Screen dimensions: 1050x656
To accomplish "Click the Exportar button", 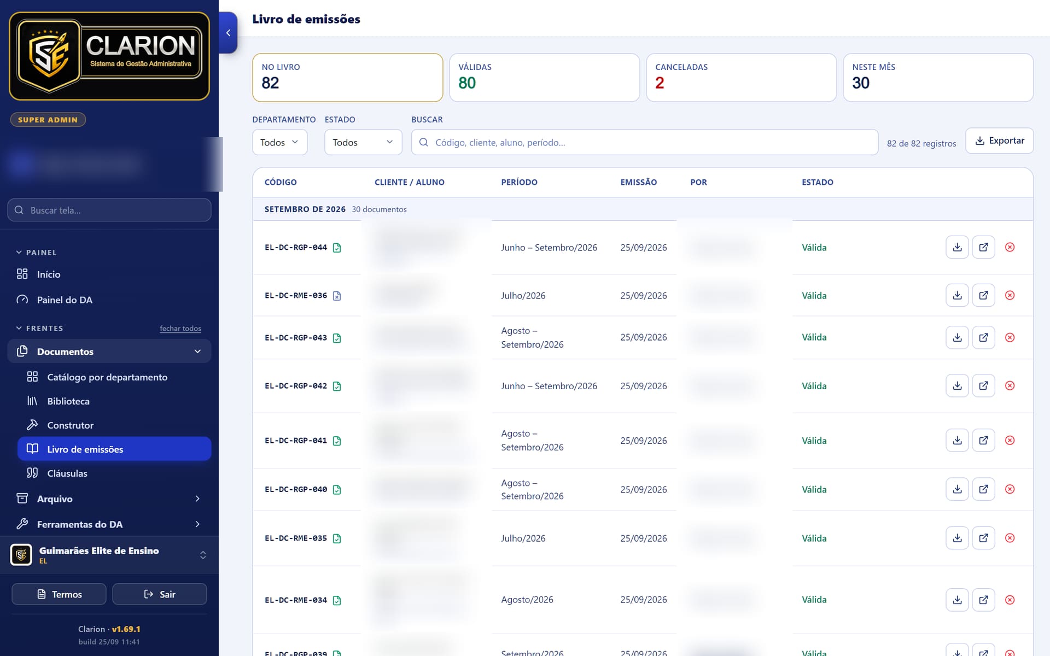I will point(999,140).
